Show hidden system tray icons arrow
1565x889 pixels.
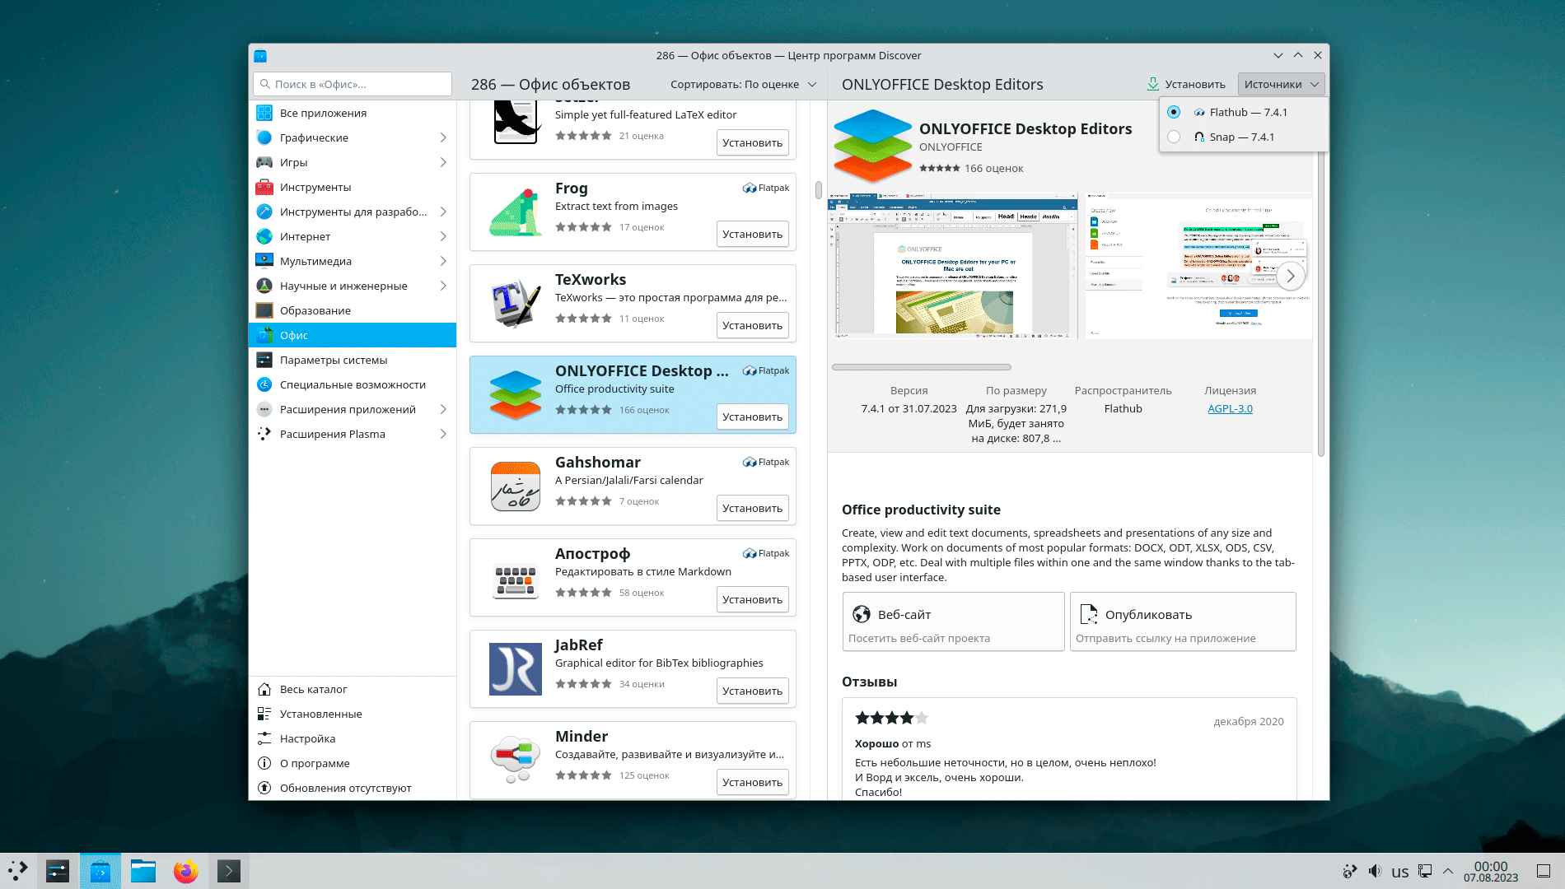click(1448, 871)
